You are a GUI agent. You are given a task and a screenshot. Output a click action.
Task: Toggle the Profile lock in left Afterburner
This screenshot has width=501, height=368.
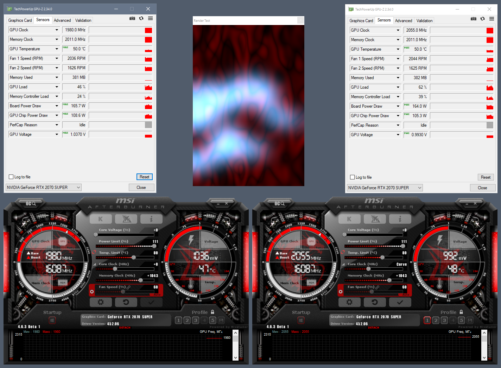pyautogui.click(x=213, y=312)
